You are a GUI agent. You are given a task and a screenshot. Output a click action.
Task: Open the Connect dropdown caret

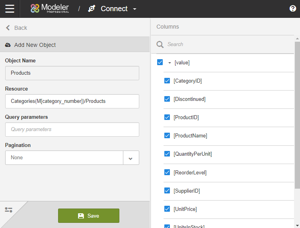pos(134,9)
